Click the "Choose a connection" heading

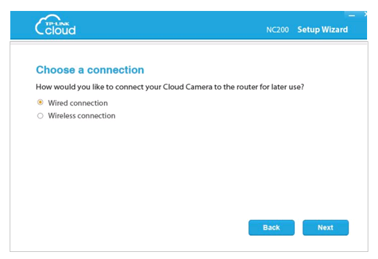[90, 70]
